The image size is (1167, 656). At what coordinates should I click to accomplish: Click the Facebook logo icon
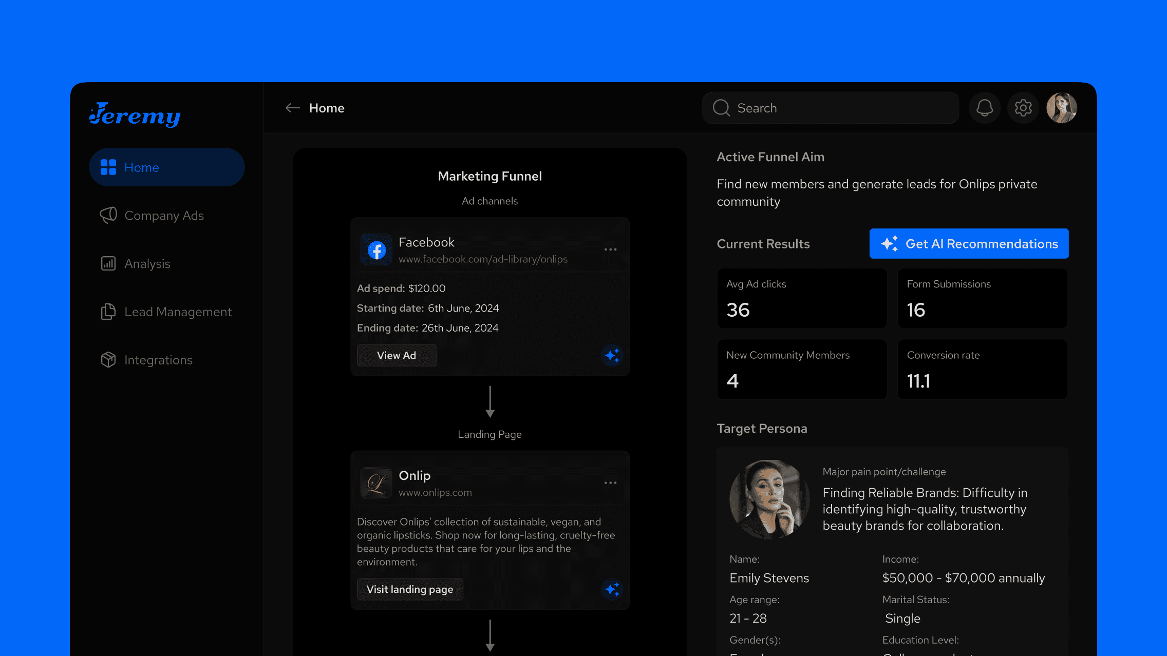coord(377,250)
